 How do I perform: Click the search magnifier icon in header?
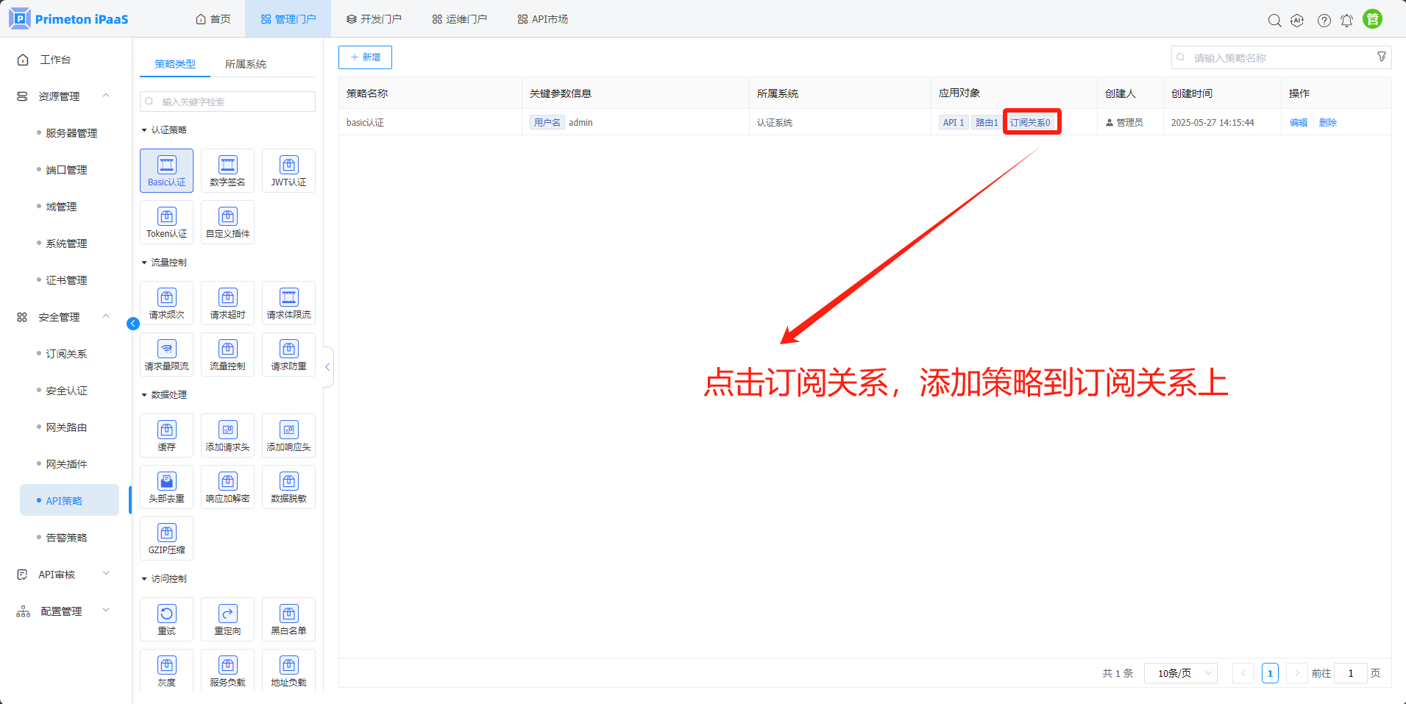1274,21
